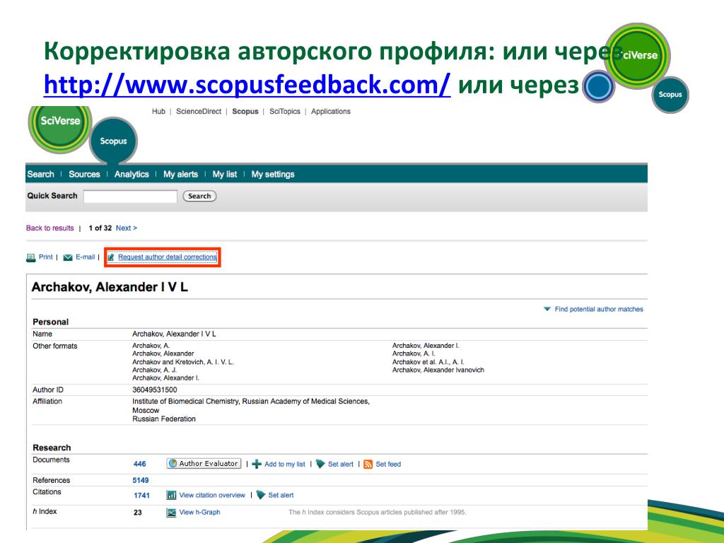The height and width of the screenshot is (543, 724).
Task: Go to SciTopics in top navigation
Action: point(285,111)
